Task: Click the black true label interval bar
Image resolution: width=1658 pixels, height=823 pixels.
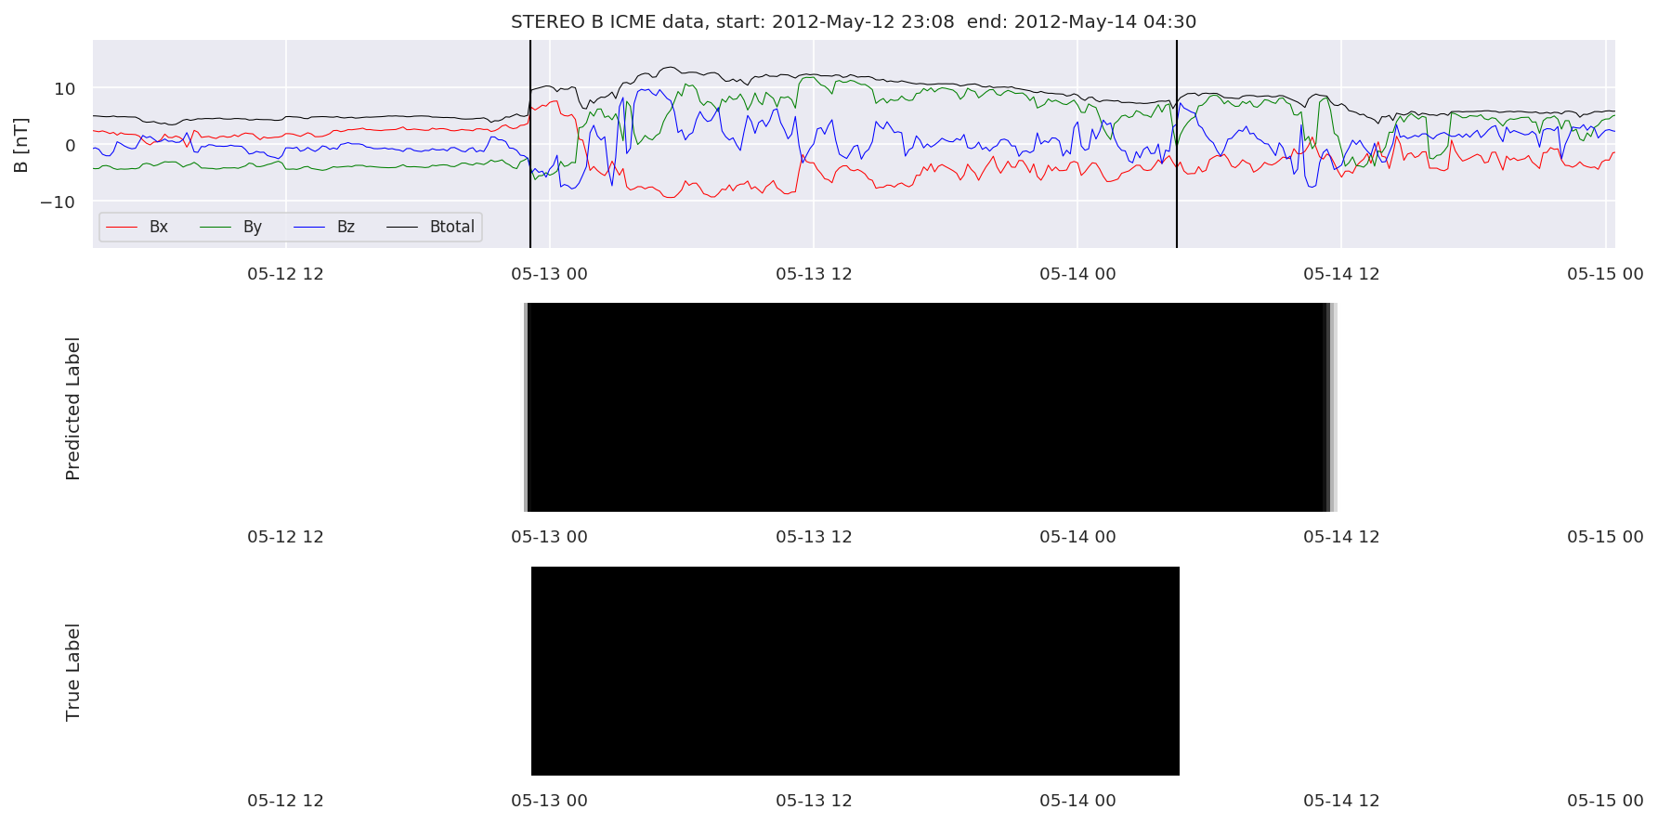Action: [x=855, y=671]
